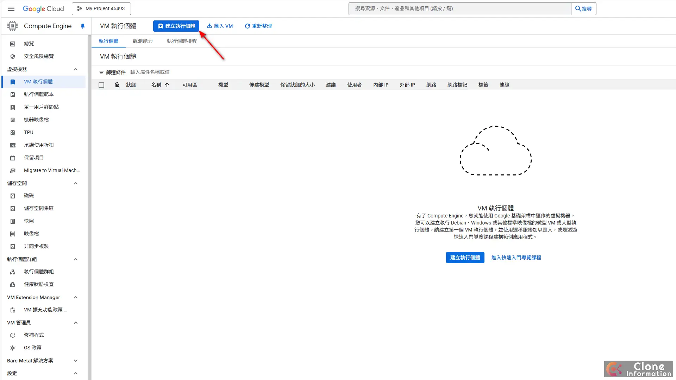Screen dimensions: 676x380
Task: Switch to the 觀測能力 tab
Action: tap(143, 41)
